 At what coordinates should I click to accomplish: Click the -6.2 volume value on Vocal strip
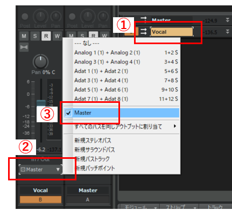click(41, 150)
